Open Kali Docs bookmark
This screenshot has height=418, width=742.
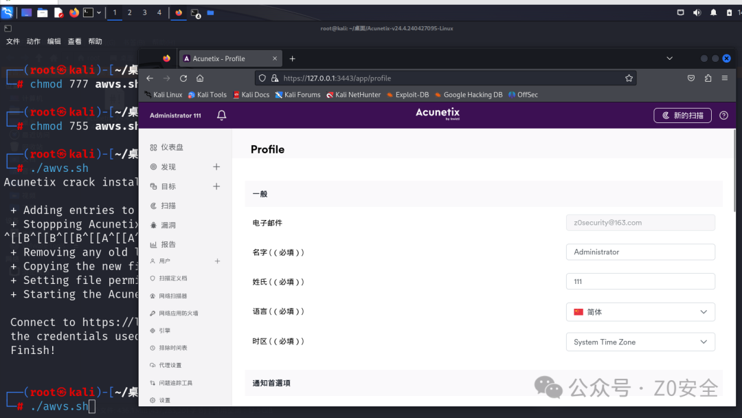coord(251,95)
